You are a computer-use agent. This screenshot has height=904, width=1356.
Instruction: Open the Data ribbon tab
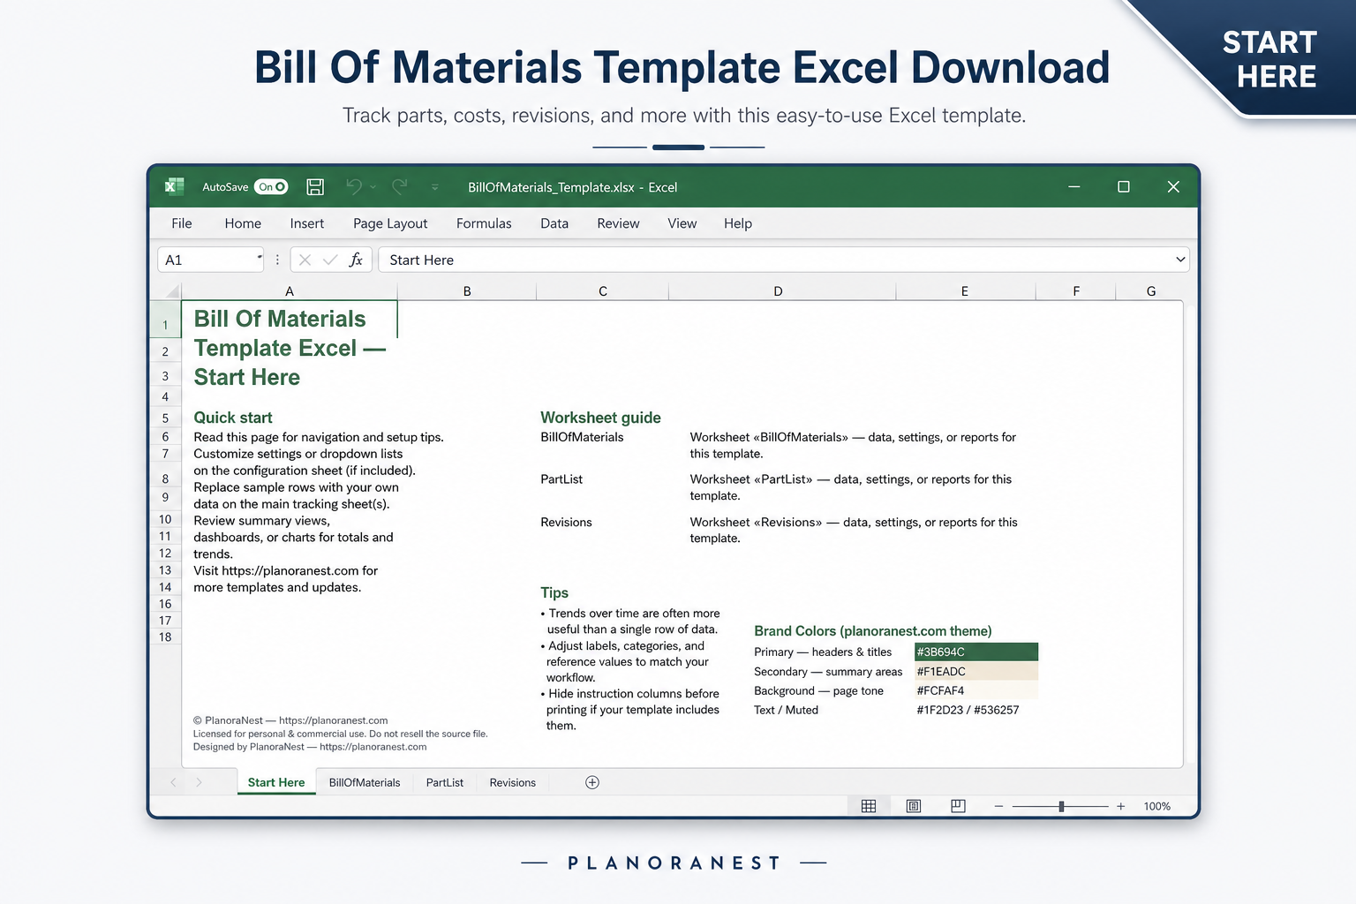[x=554, y=223]
